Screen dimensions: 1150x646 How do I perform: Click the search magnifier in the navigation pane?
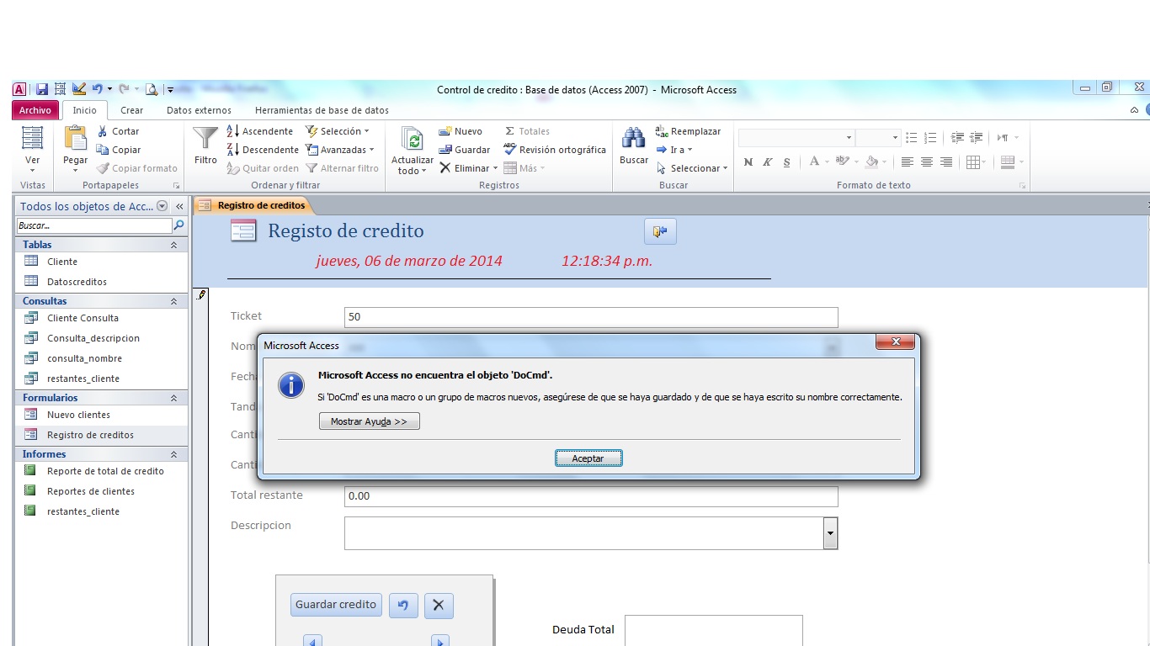click(x=178, y=225)
